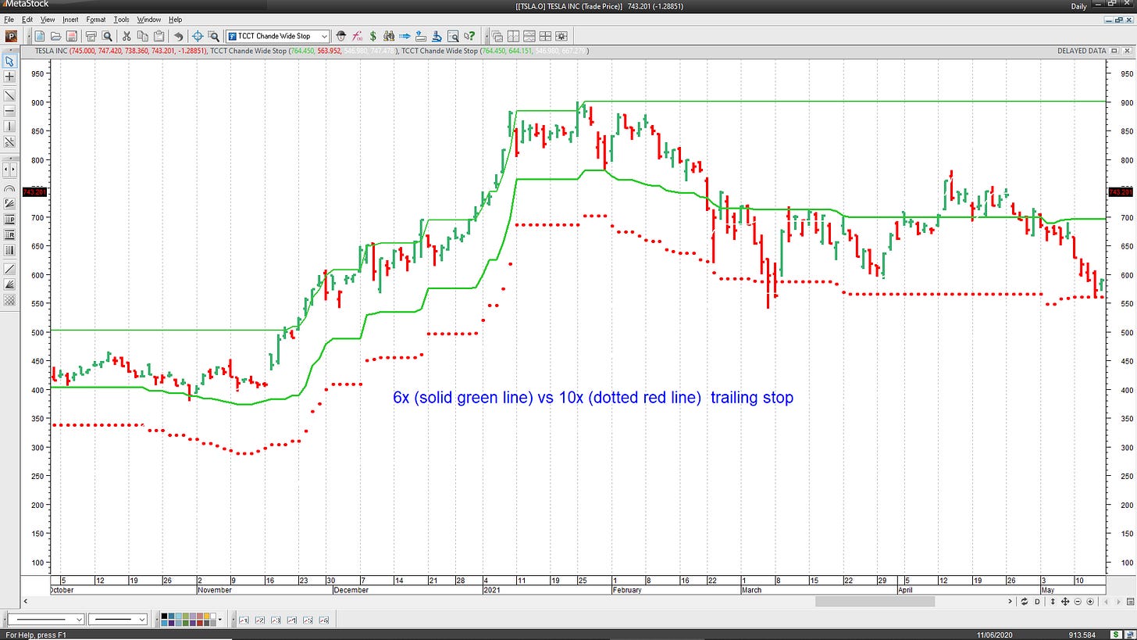Viewport: 1137px width, 640px height.
Task: Open the Tools menu
Action: pos(121,20)
